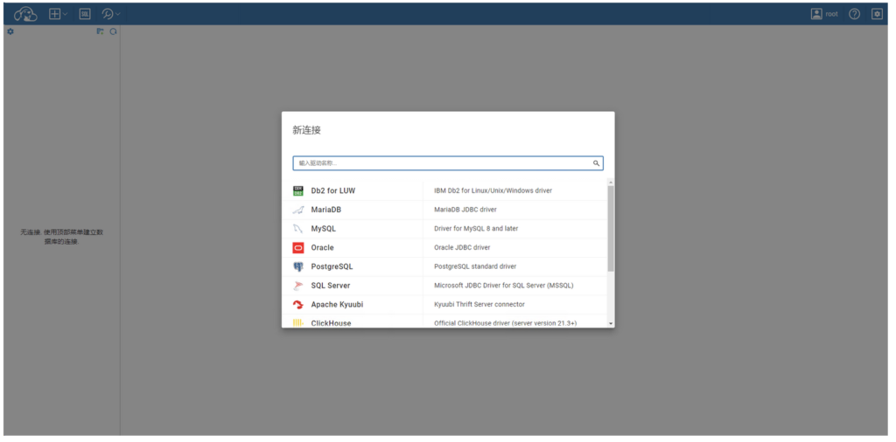Click 'Driver for MySQL 8 and later' description
Viewport: 896px width, 442px height.
(x=476, y=229)
